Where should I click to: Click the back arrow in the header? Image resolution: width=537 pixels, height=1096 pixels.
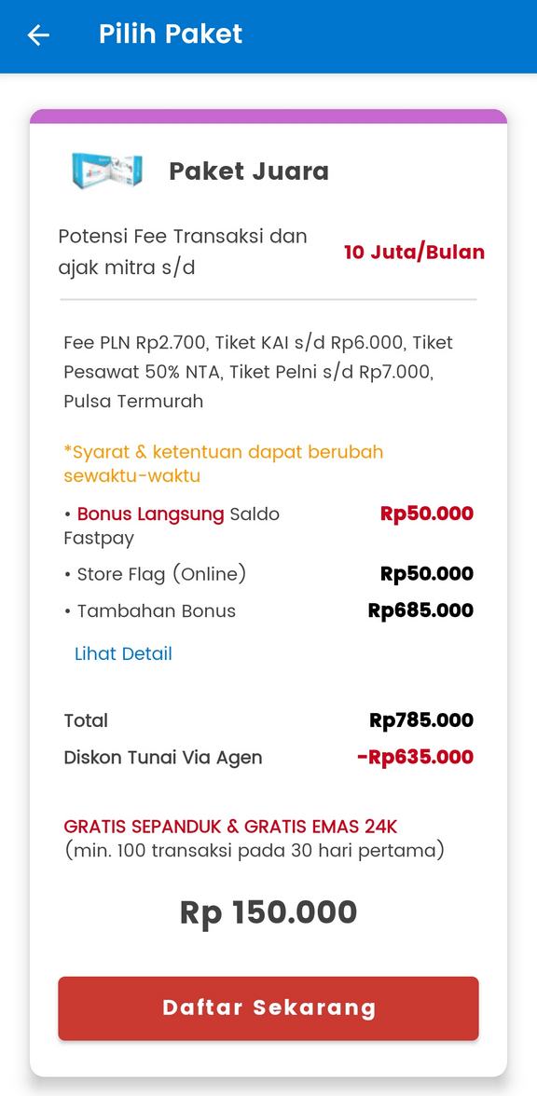[37, 34]
